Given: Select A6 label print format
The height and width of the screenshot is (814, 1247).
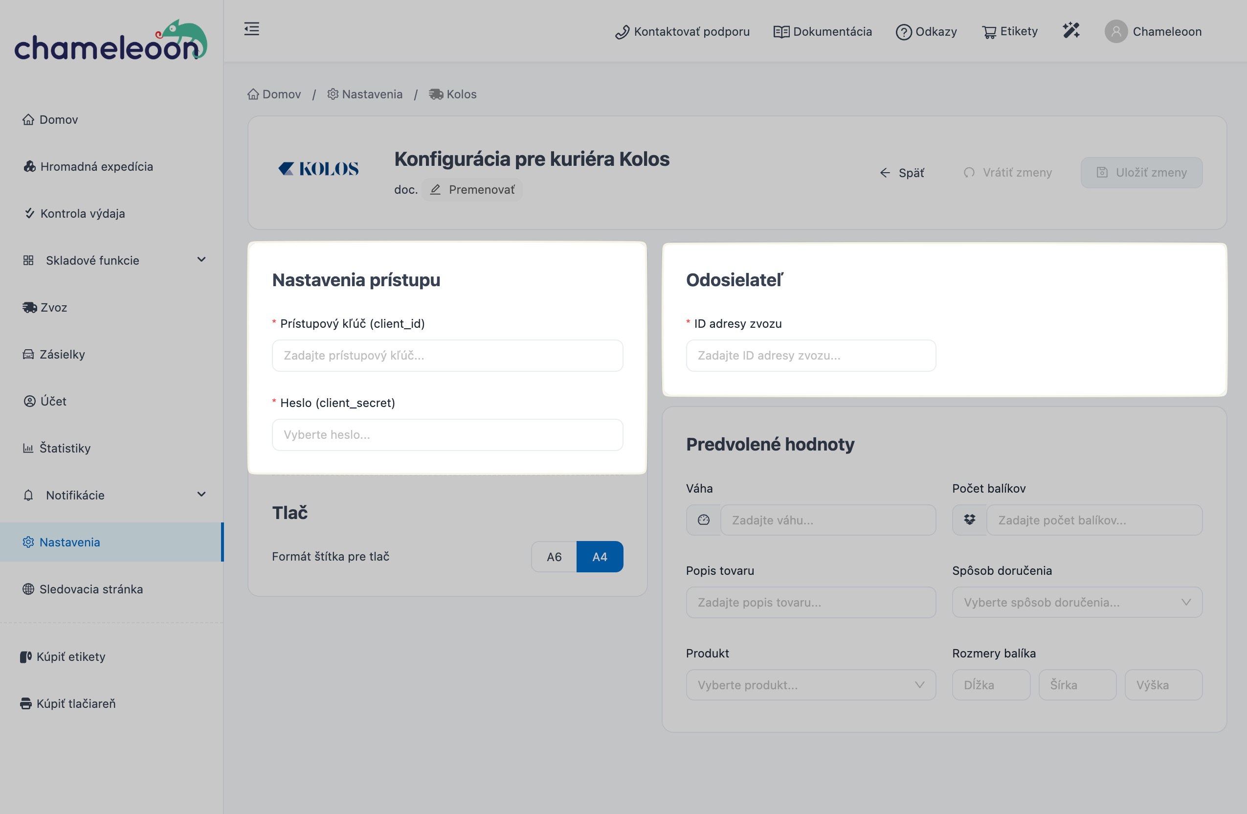Looking at the screenshot, I should pyautogui.click(x=554, y=557).
